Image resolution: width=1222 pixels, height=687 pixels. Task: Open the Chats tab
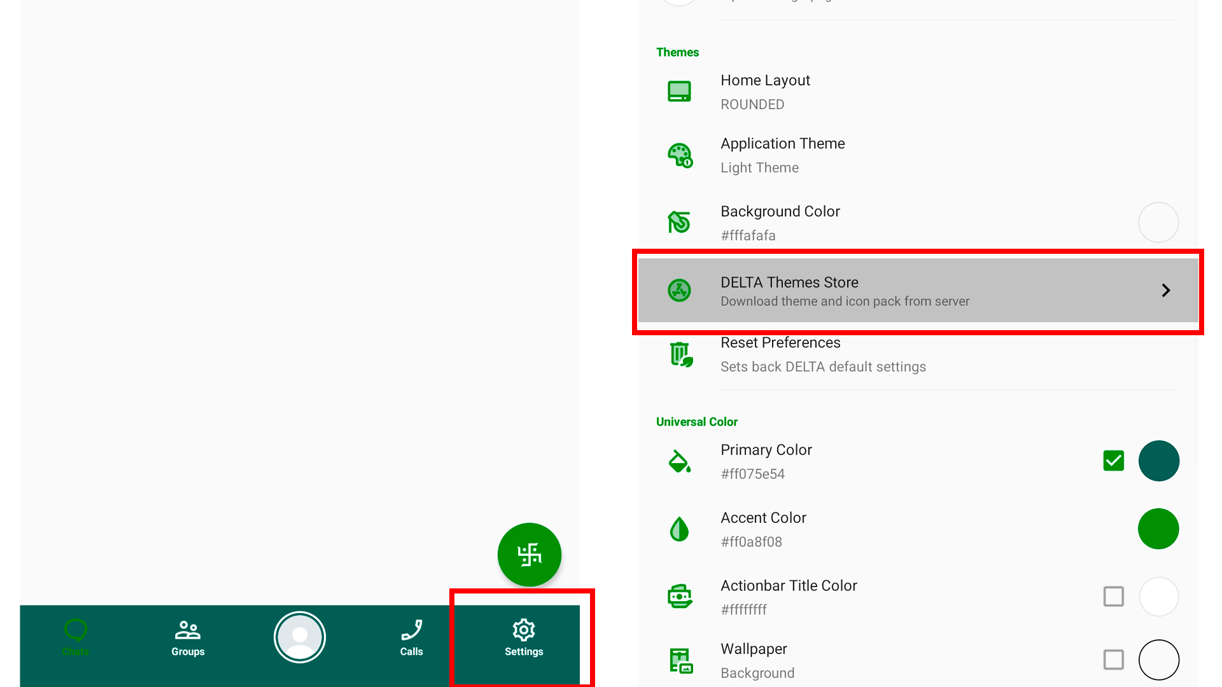75,637
